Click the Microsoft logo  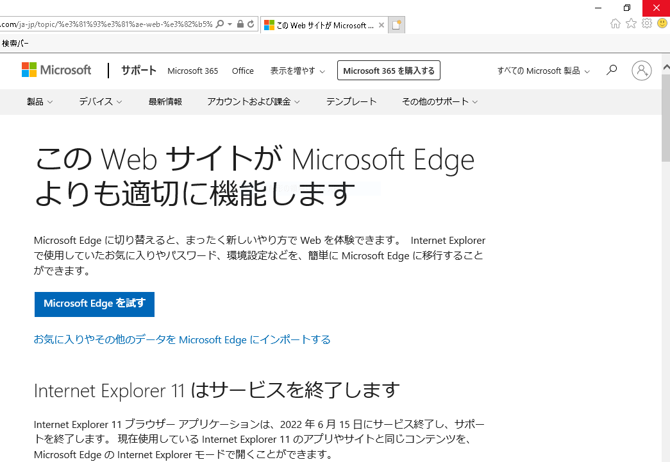(x=56, y=70)
